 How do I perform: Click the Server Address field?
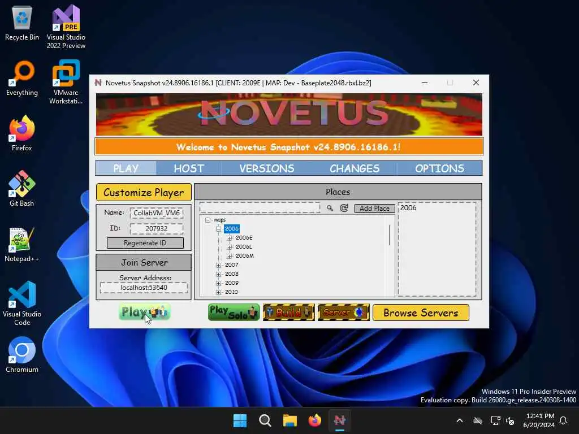[x=144, y=288]
